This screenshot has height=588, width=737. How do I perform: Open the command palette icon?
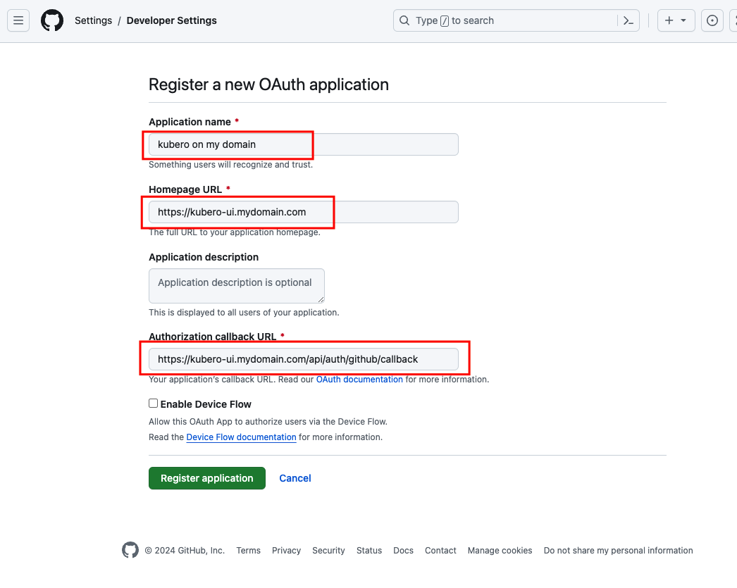(x=628, y=20)
